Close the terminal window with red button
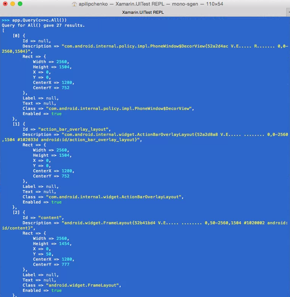290x297 pixels. (5, 4)
